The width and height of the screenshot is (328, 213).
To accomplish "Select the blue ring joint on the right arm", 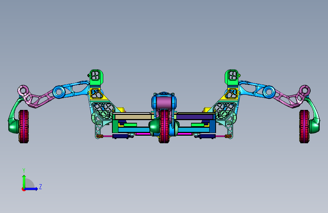I will coord(269,92).
